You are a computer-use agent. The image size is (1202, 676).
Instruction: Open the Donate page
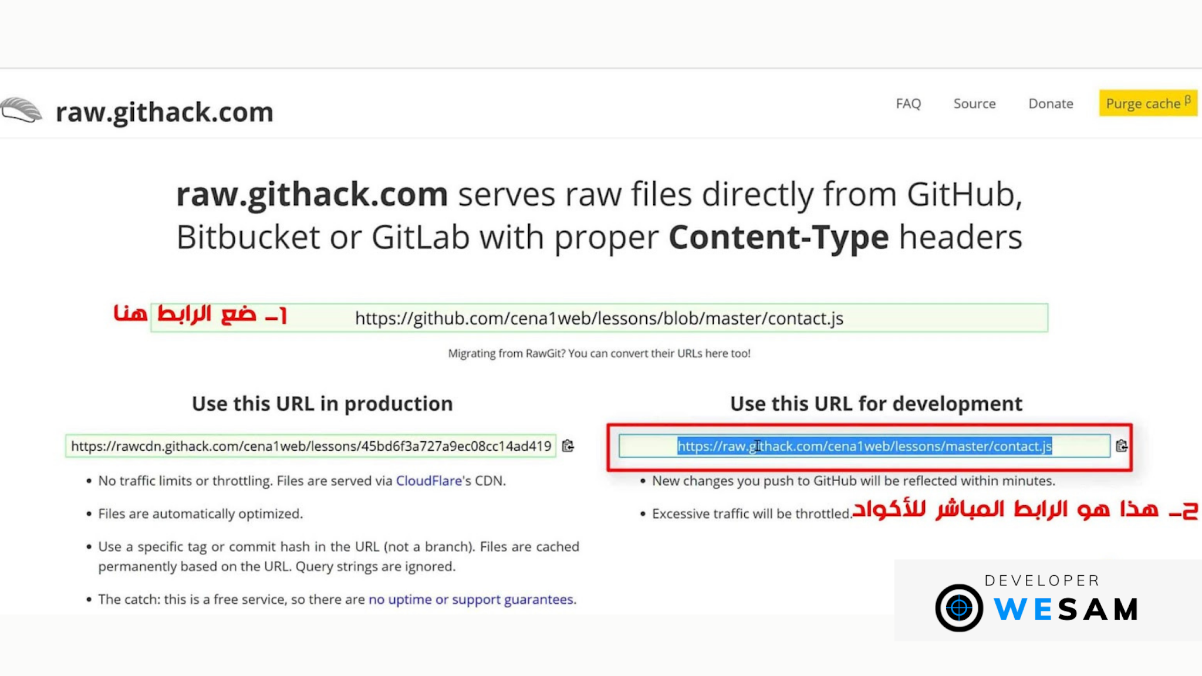point(1051,104)
